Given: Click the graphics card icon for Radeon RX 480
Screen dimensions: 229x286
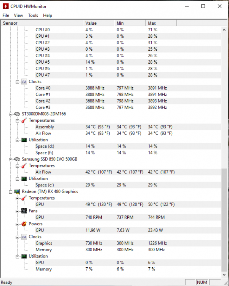Looking at the screenshot, I should 17,191.
